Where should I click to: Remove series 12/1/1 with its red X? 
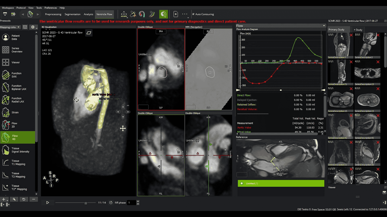coord(378,169)
